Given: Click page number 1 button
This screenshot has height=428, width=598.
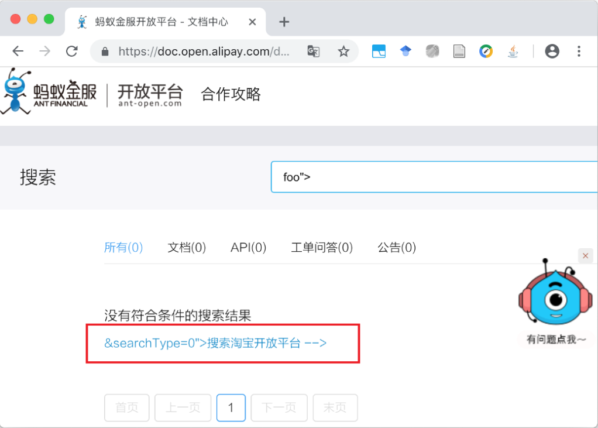Looking at the screenshot, I should (x=231, y=408).
